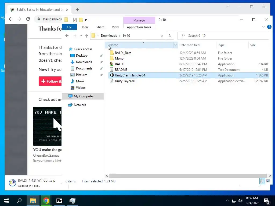Click New Folder icon in quick access toolbar

[x=81, y=20]
